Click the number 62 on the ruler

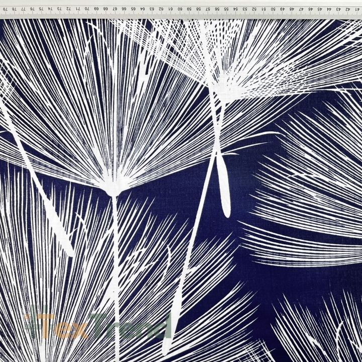coord(161,9)
